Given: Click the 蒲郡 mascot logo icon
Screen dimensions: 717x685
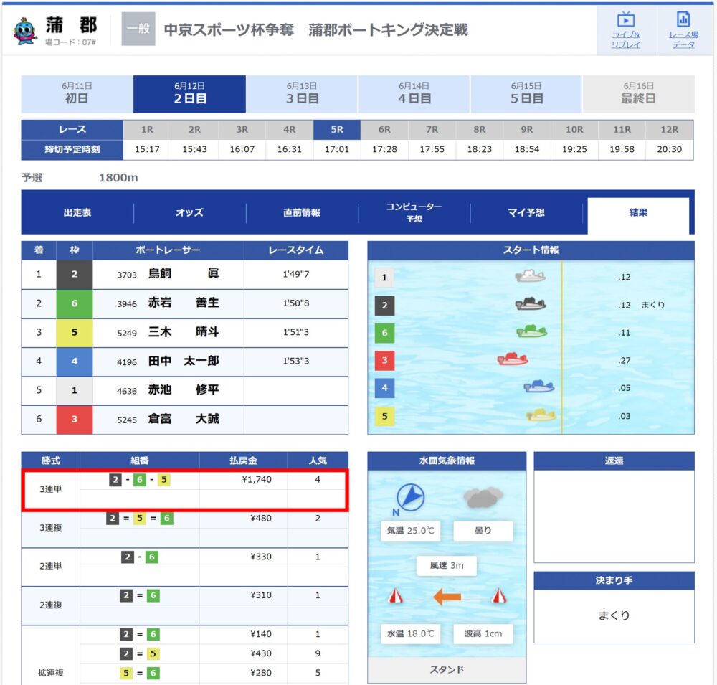Looking at the screenshot, I should [24, 31].
